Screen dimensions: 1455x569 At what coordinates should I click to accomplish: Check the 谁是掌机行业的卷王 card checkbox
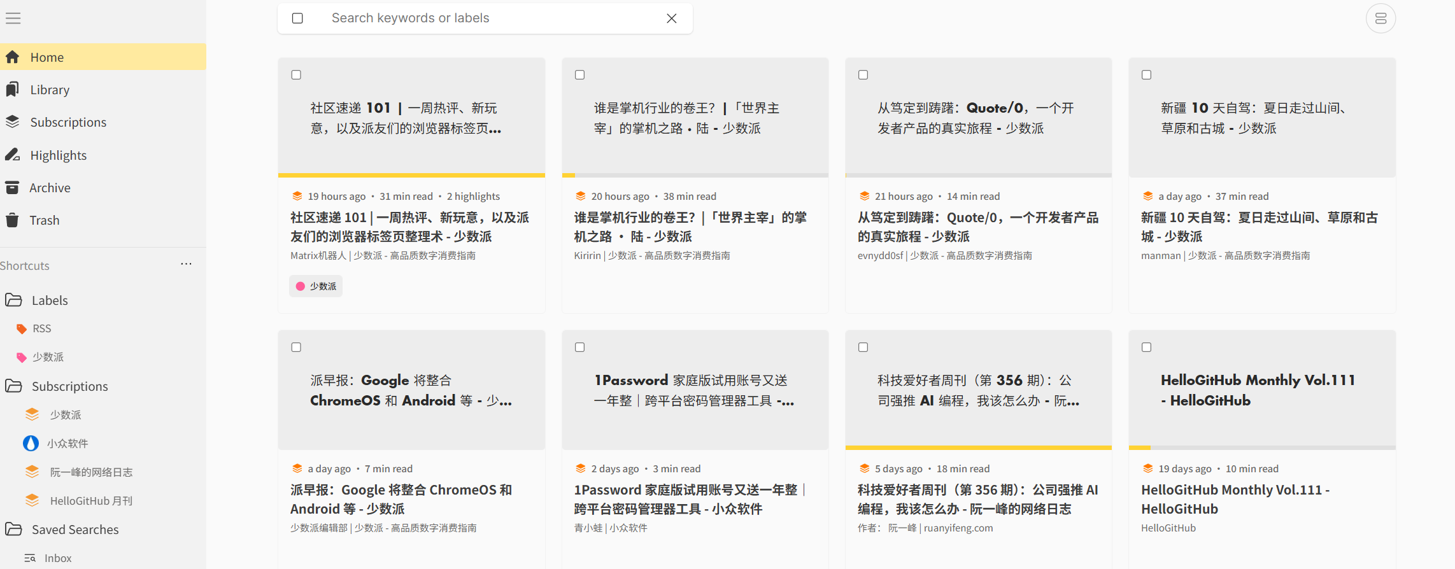tap(579, 74)
